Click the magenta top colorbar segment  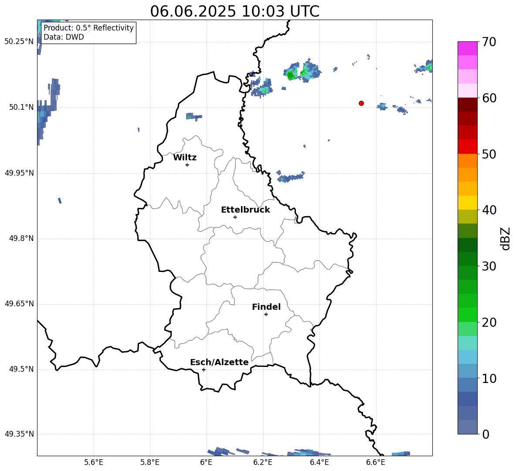pyautogui.click(x=468, y=48)
